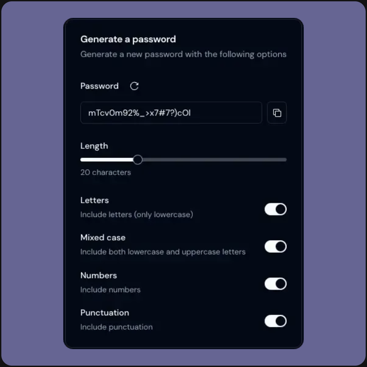Click the 20 characters label
367x367 pixels.
pos(105,172)
